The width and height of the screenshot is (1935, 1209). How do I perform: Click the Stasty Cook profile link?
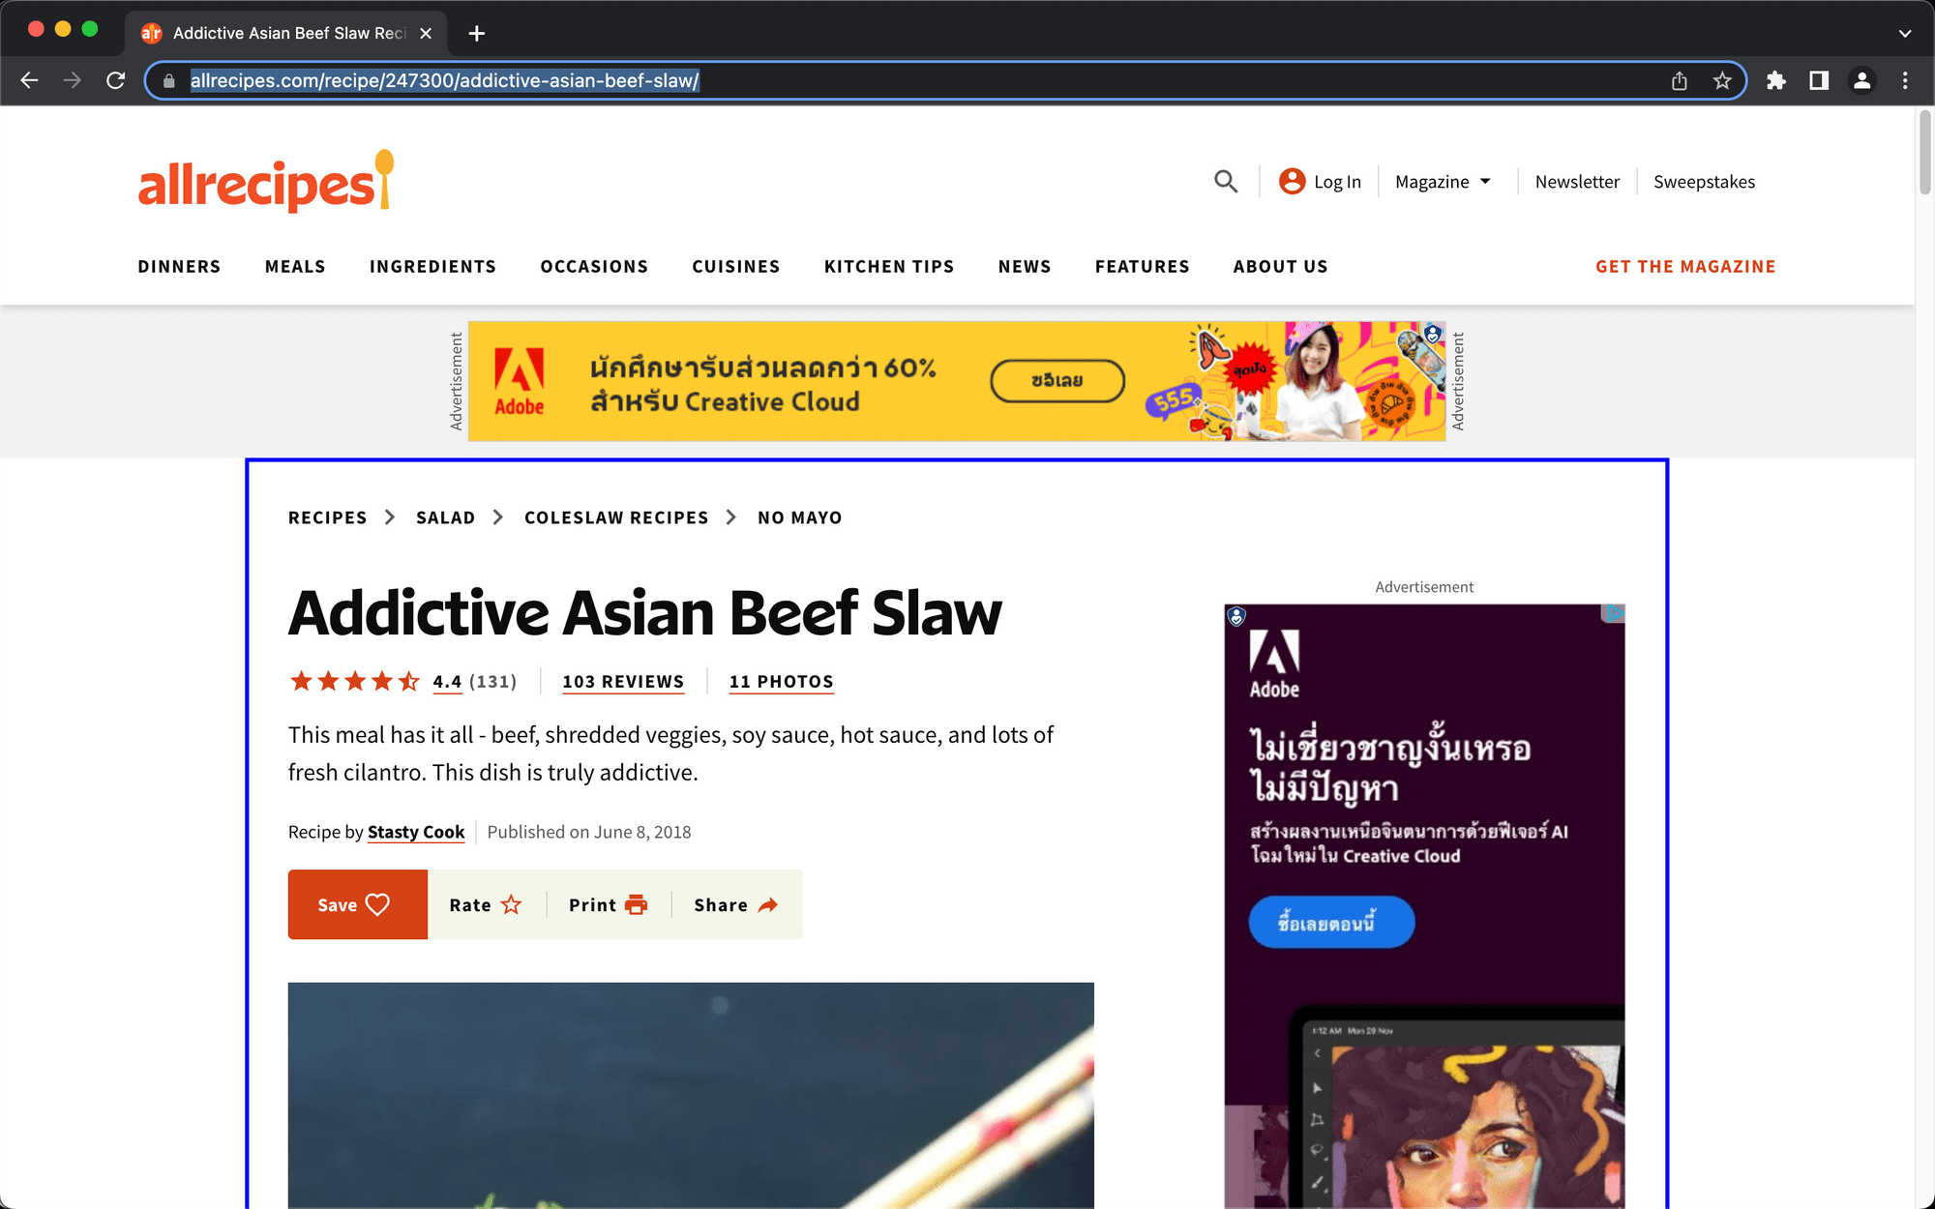(x=417, y=832)
